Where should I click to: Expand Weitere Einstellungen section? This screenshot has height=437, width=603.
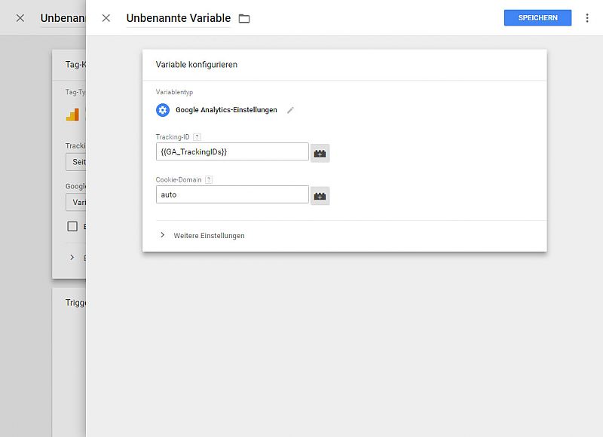click(x=202, y=235)
